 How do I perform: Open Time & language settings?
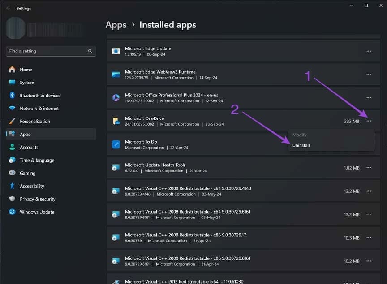pos(51,160)
